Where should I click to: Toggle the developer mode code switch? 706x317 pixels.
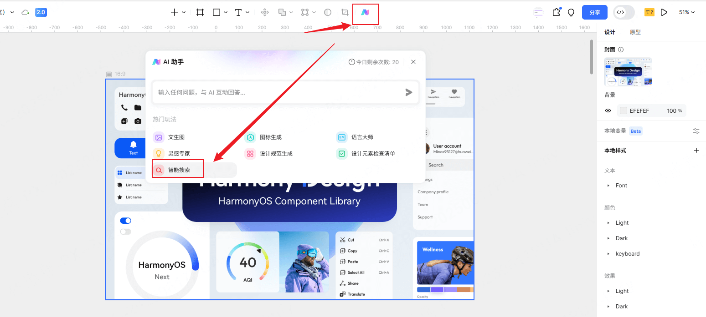[x=624, y=12]
